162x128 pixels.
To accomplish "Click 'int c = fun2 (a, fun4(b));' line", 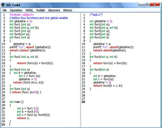I will tap(34, 115).
